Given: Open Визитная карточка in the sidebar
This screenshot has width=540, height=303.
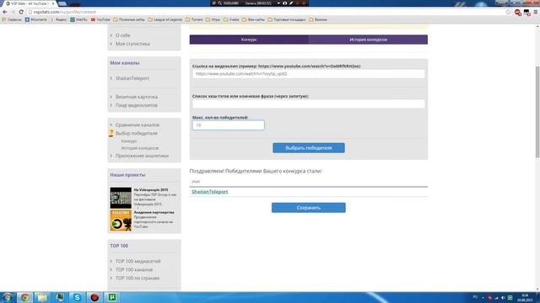Looking at the screenshot, I should tap(137, 97).
